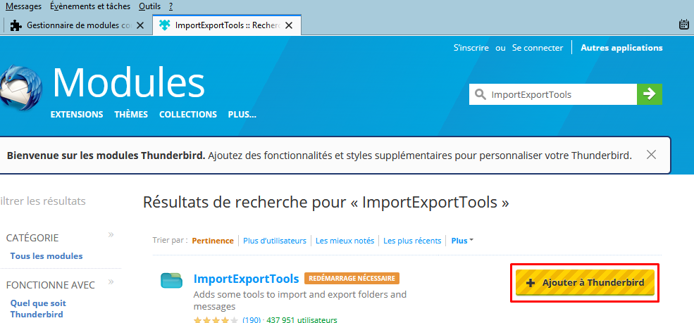Click Ajouter à Thunderbird button

coord(585,283)
